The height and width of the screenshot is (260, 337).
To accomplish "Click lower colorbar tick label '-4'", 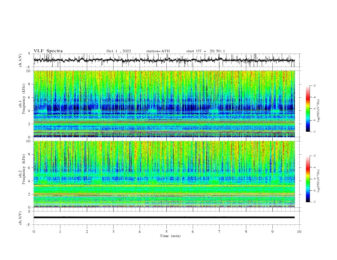I will 314,167.
